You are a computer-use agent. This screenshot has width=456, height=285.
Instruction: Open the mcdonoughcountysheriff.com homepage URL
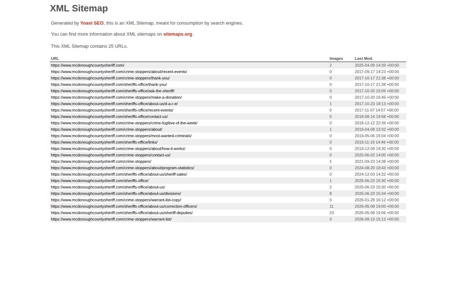click(x=88, y=65)
